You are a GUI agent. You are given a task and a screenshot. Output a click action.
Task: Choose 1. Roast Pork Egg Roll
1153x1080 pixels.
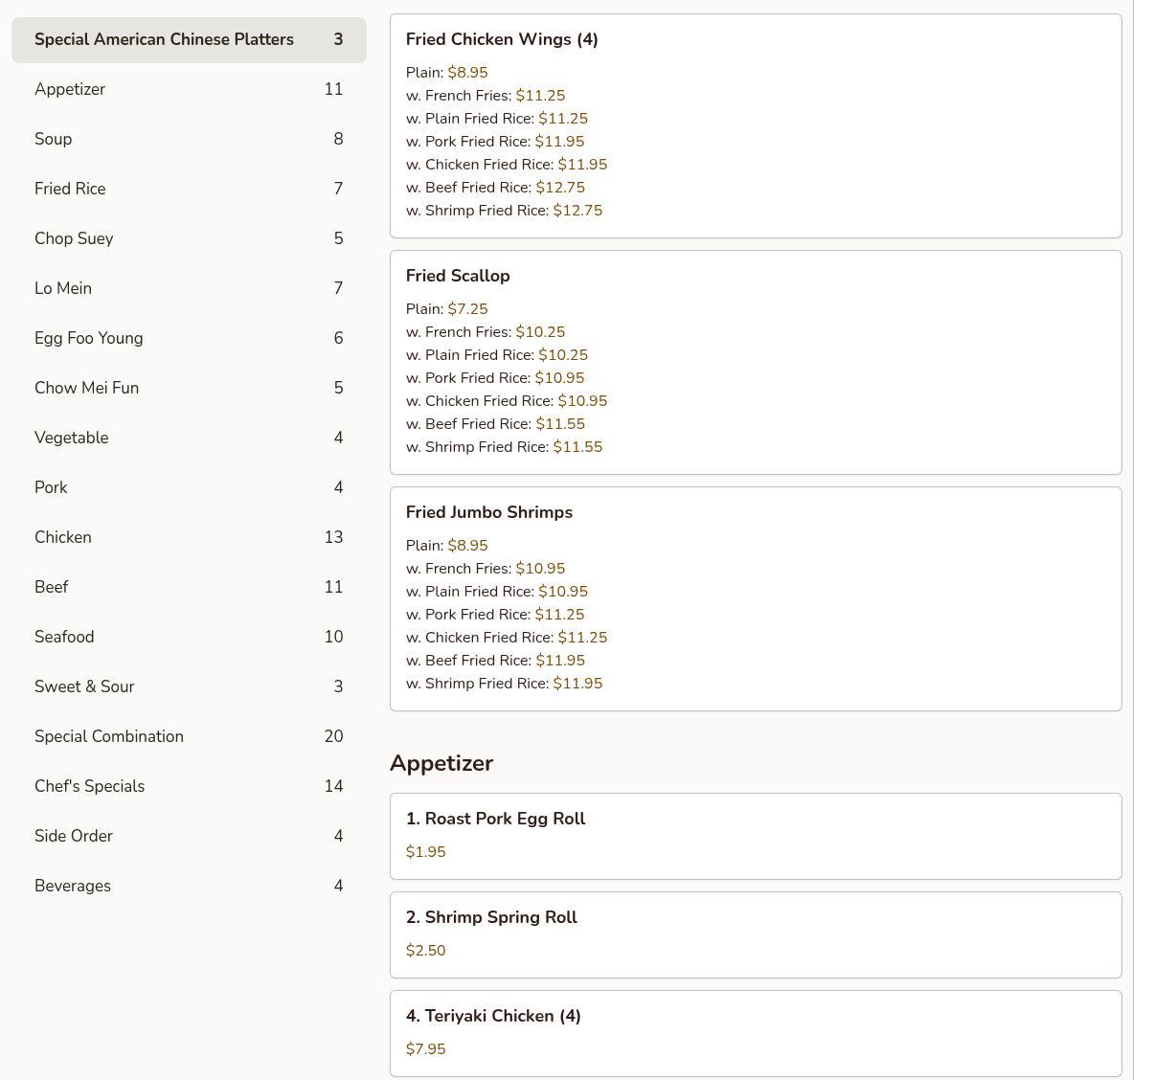point(755,836)
